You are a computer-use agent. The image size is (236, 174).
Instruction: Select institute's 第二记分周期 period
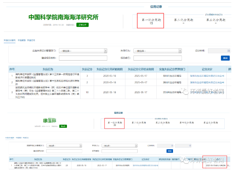(x=184, y=21)
